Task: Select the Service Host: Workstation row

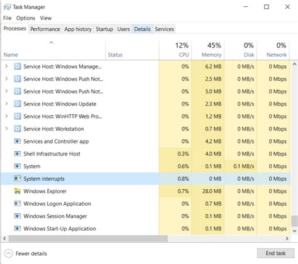Action: [x=146, y=129]
